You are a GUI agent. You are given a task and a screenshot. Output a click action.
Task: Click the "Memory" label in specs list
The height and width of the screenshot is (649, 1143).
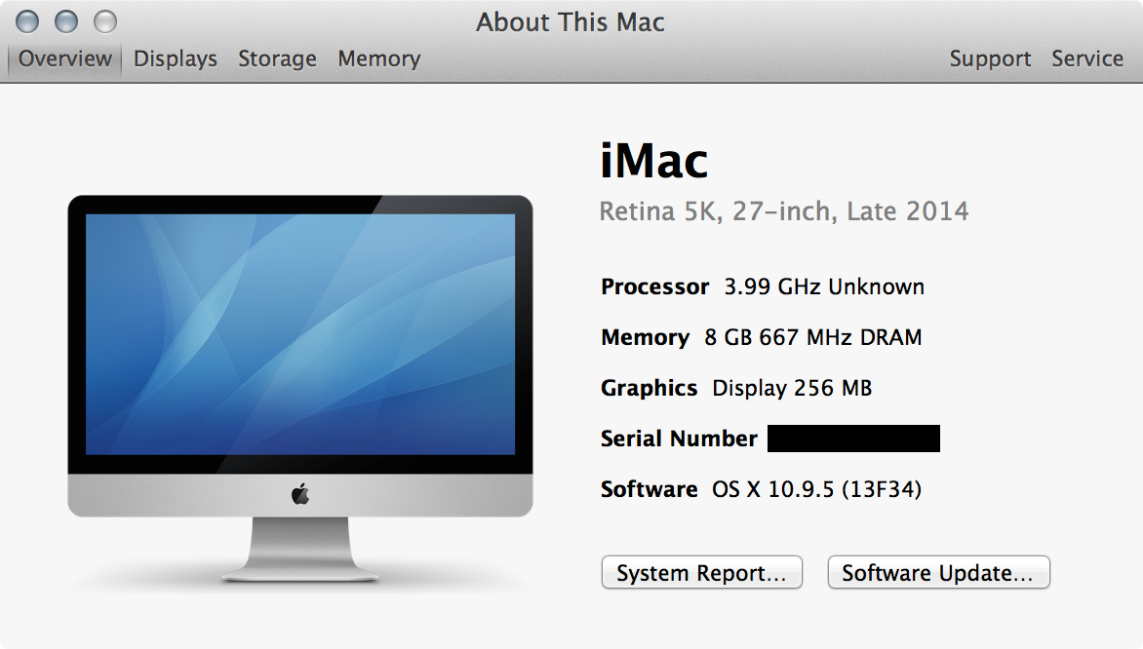coord(645,338)
